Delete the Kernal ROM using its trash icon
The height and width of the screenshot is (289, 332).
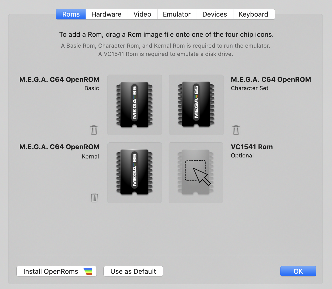(x=94, y=198)
